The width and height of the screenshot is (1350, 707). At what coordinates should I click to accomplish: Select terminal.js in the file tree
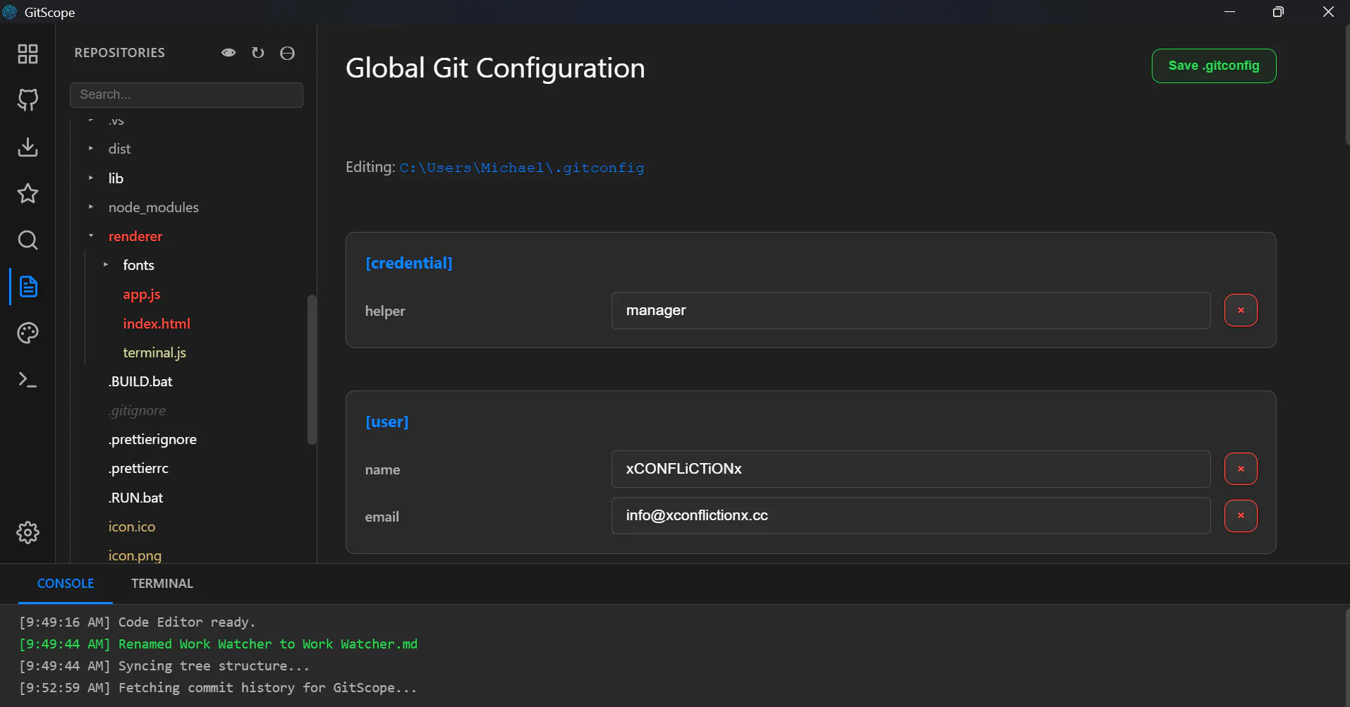pos(154,352)
